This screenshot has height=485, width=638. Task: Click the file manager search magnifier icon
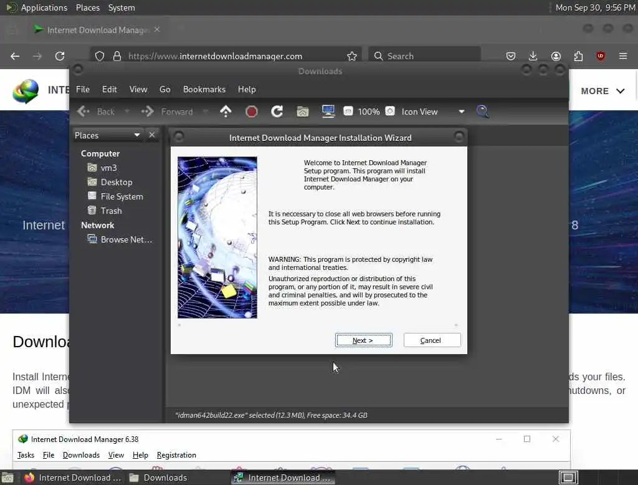click(x=482, y=111)
